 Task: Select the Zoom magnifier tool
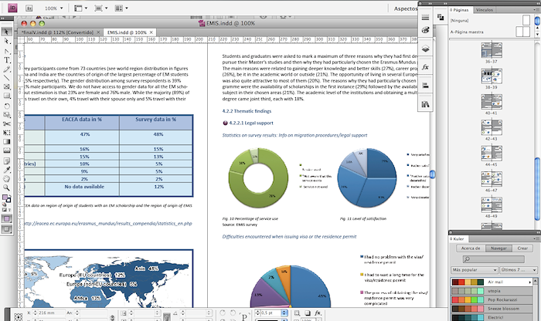(x=6, y=188)
